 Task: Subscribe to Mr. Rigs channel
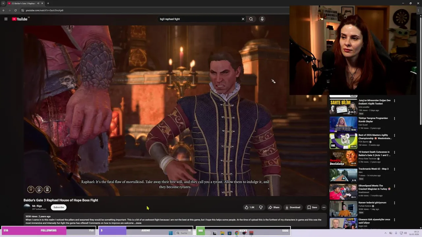59,207
